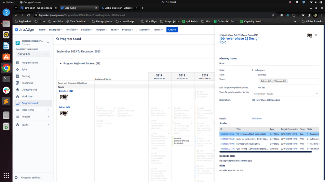Open the quickwins bookmark

coord(190,21)
